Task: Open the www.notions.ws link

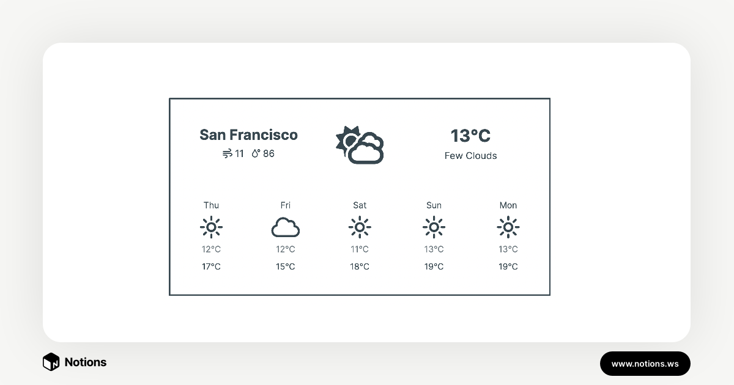Action: (645, 364)
